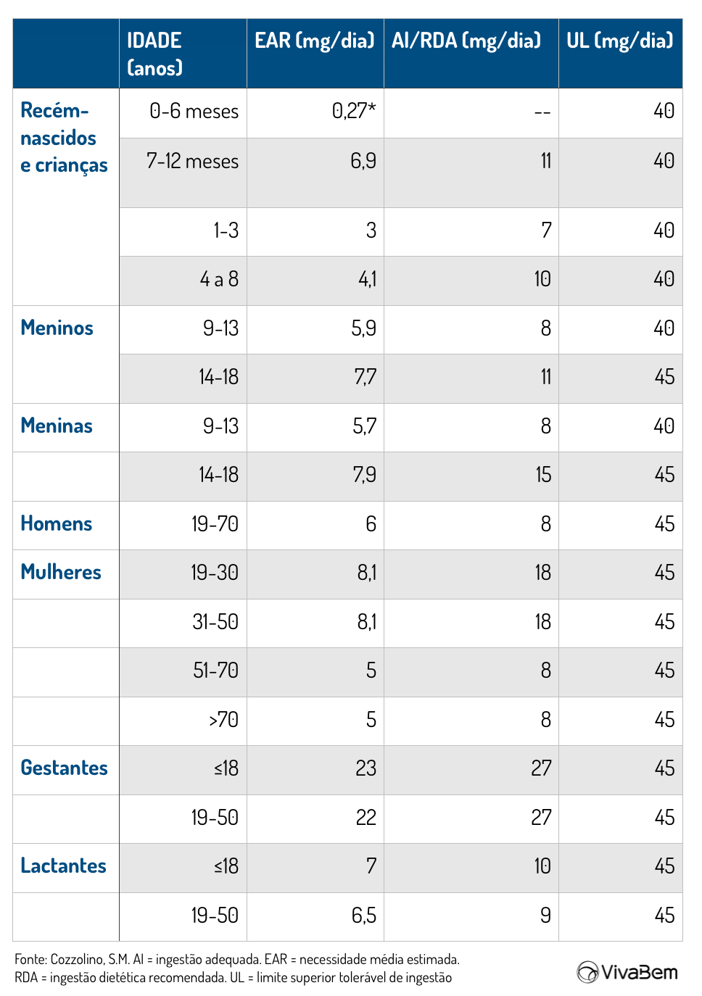Click the >70 age cell

223,720
